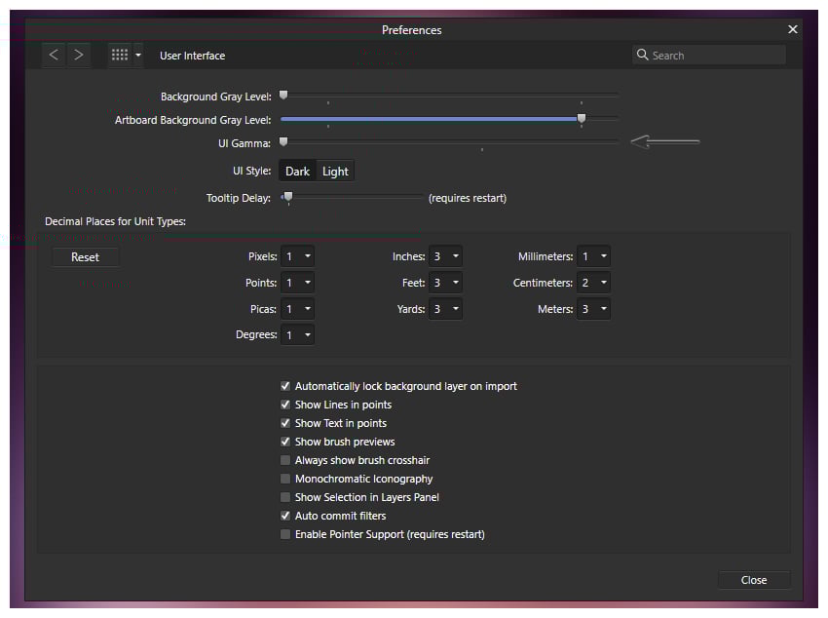Open the preferences sections grid icon
This screenshot has height=618, width=828.
tap(119, 55)
